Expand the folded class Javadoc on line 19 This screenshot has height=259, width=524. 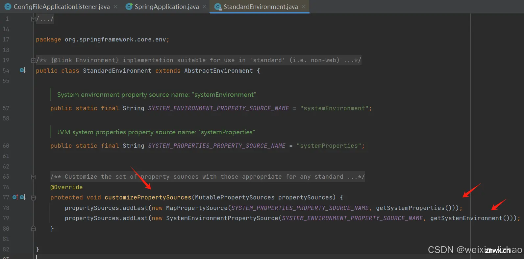click(x=33, y=60)
